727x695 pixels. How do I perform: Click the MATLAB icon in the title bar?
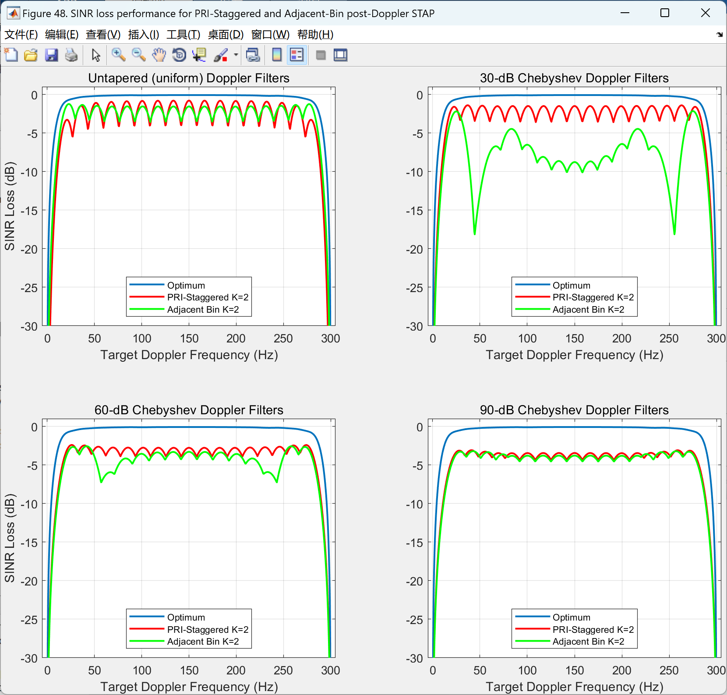tap(13, 13)
